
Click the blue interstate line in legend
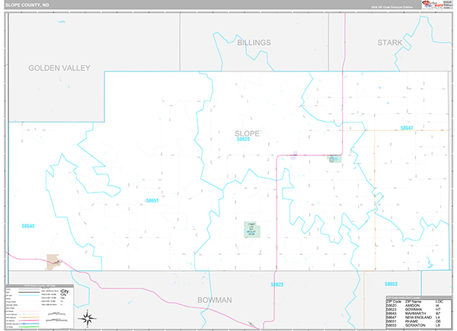29,323
